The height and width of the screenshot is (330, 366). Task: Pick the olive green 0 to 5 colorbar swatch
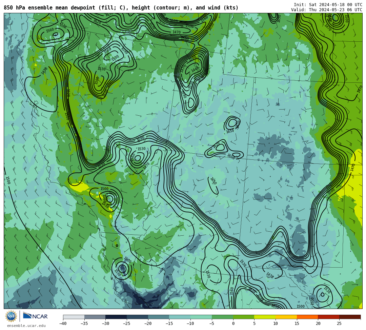(244, 317)
